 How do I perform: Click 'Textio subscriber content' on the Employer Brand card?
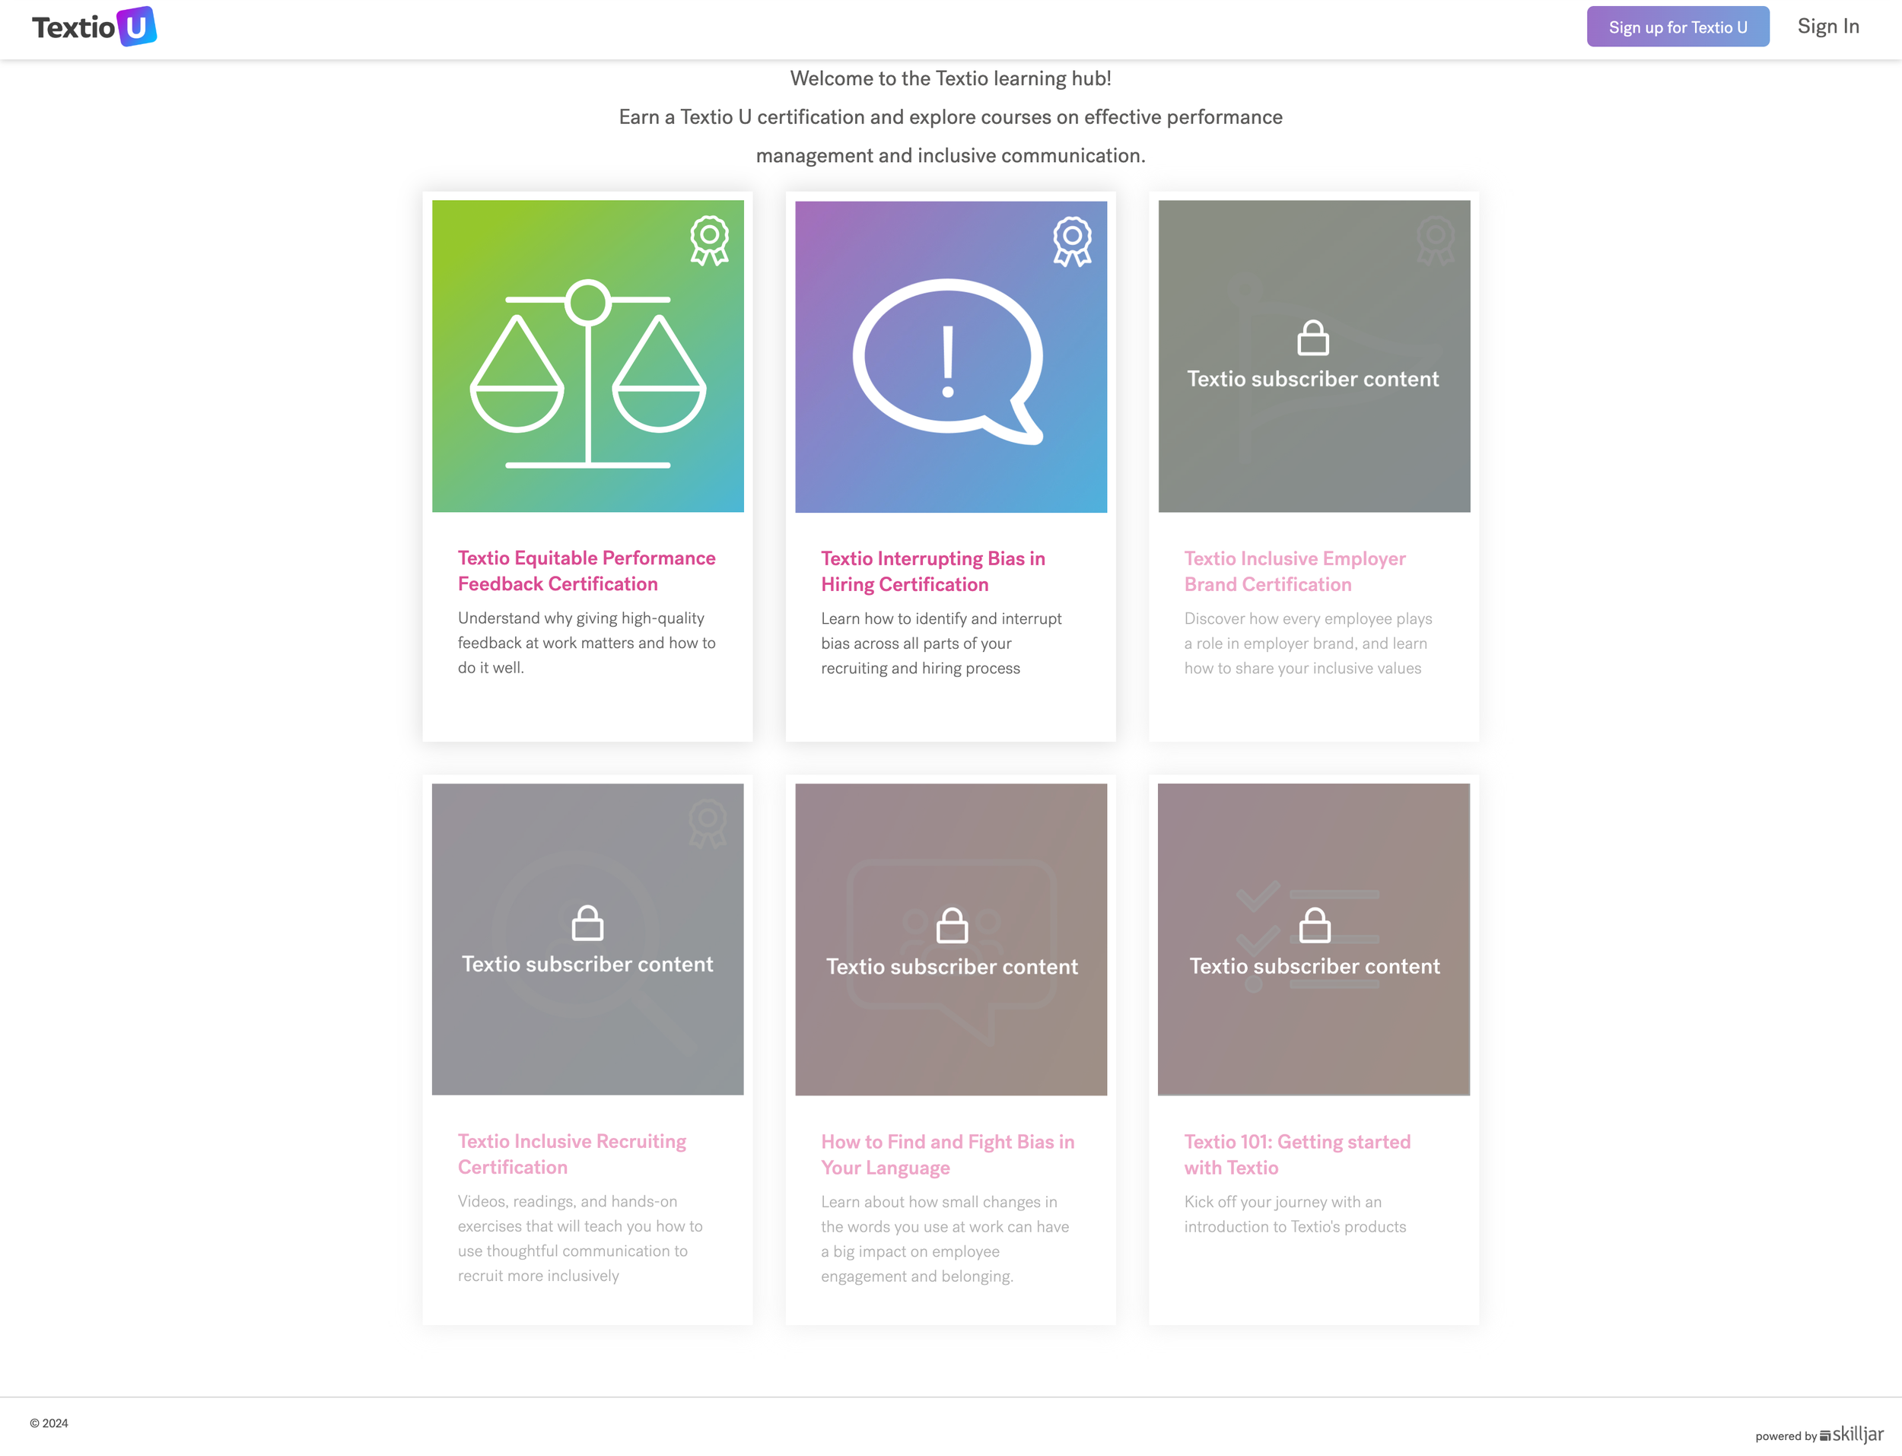(1313, 379)
